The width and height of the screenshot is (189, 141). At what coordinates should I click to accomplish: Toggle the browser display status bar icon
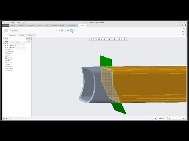pyautogui.click(x=6, y=119)
